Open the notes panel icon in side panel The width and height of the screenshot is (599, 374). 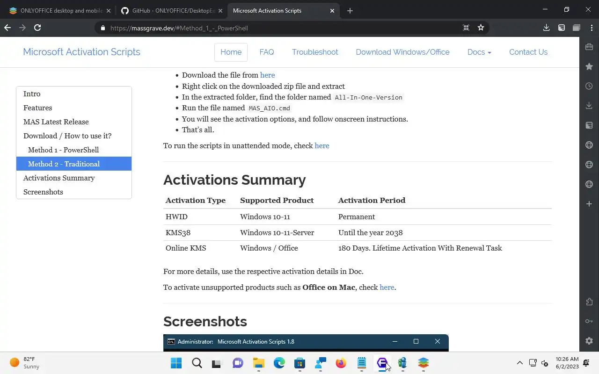(589, 125)
